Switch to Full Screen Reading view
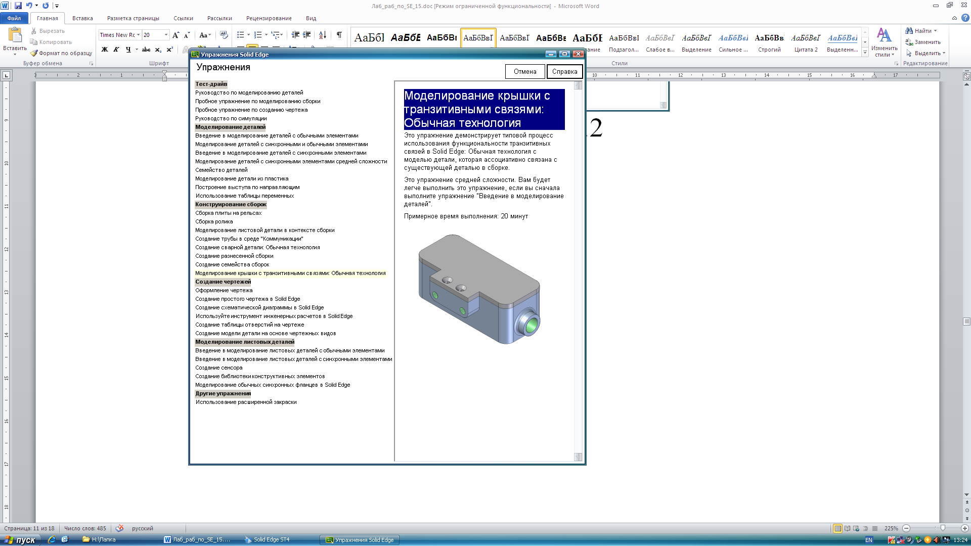Screen dimensions: 971x546 847,528
